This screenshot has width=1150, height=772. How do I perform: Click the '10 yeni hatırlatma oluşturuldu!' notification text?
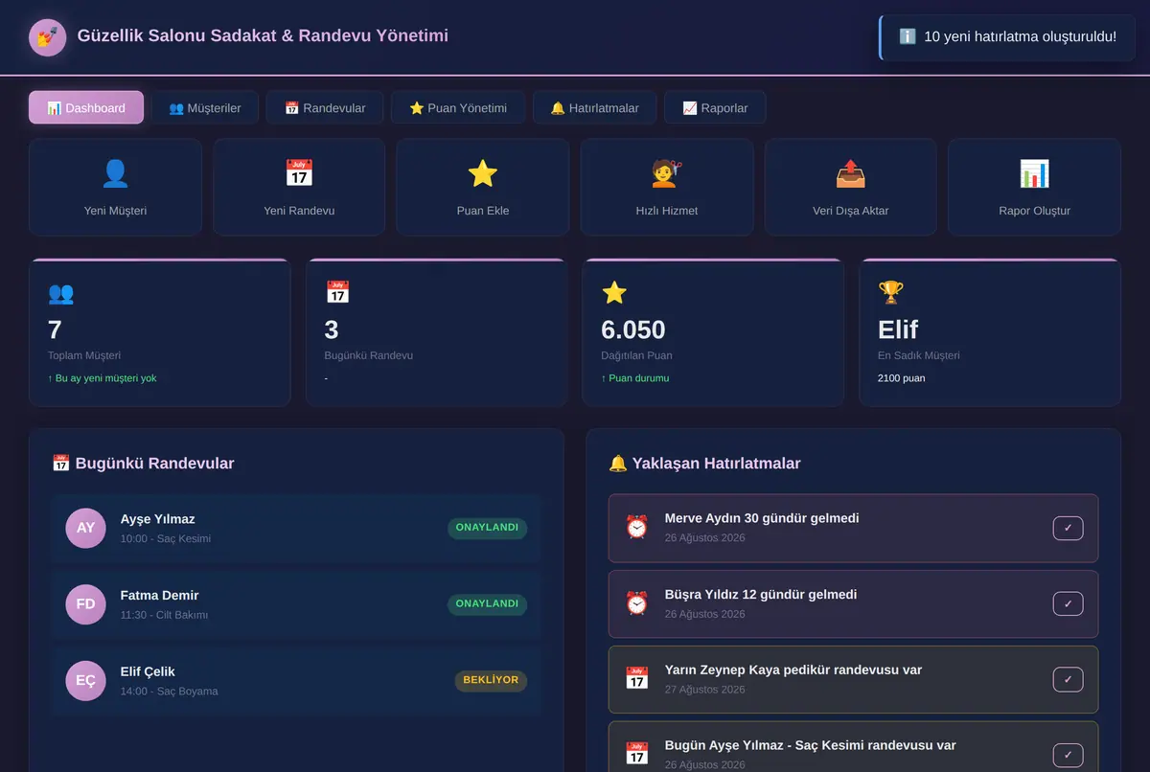tap(1020, 36)
